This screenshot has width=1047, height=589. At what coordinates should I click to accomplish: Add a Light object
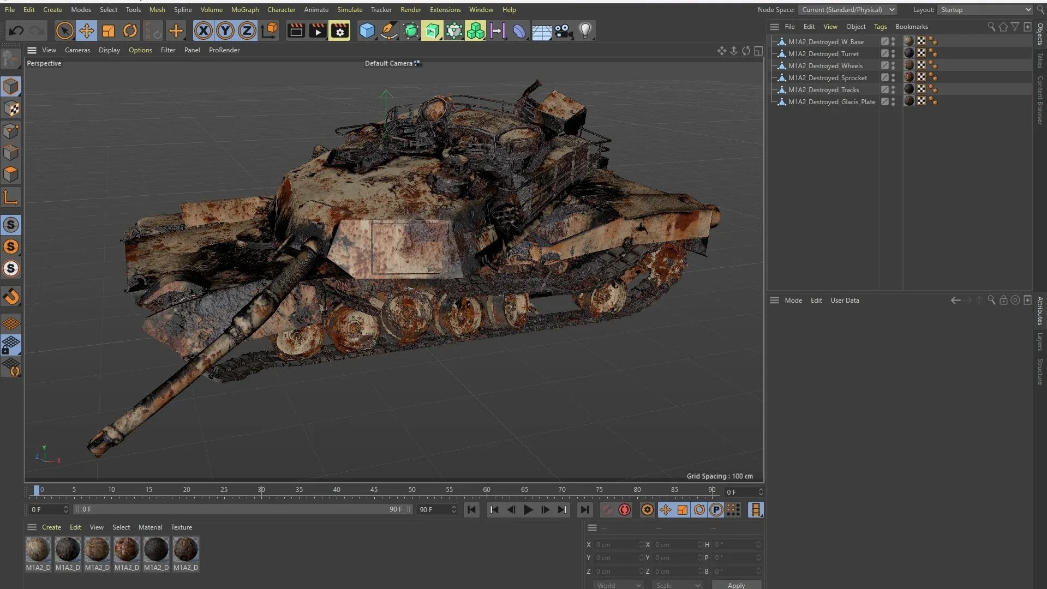pos(585,31)
